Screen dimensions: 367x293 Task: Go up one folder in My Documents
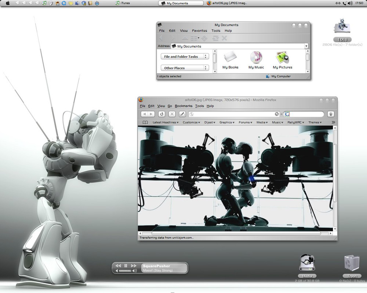[x=185, y=38]
